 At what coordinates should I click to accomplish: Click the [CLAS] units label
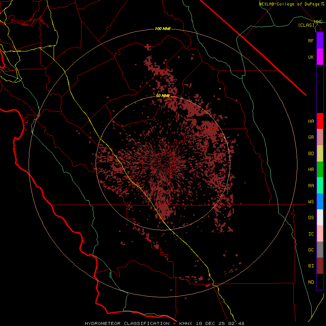tap(306, 25)
